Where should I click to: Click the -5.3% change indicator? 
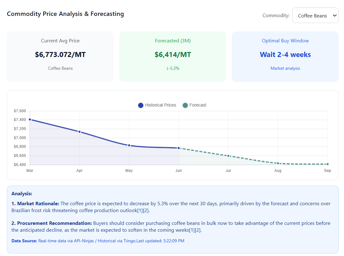tap(173, 68)
